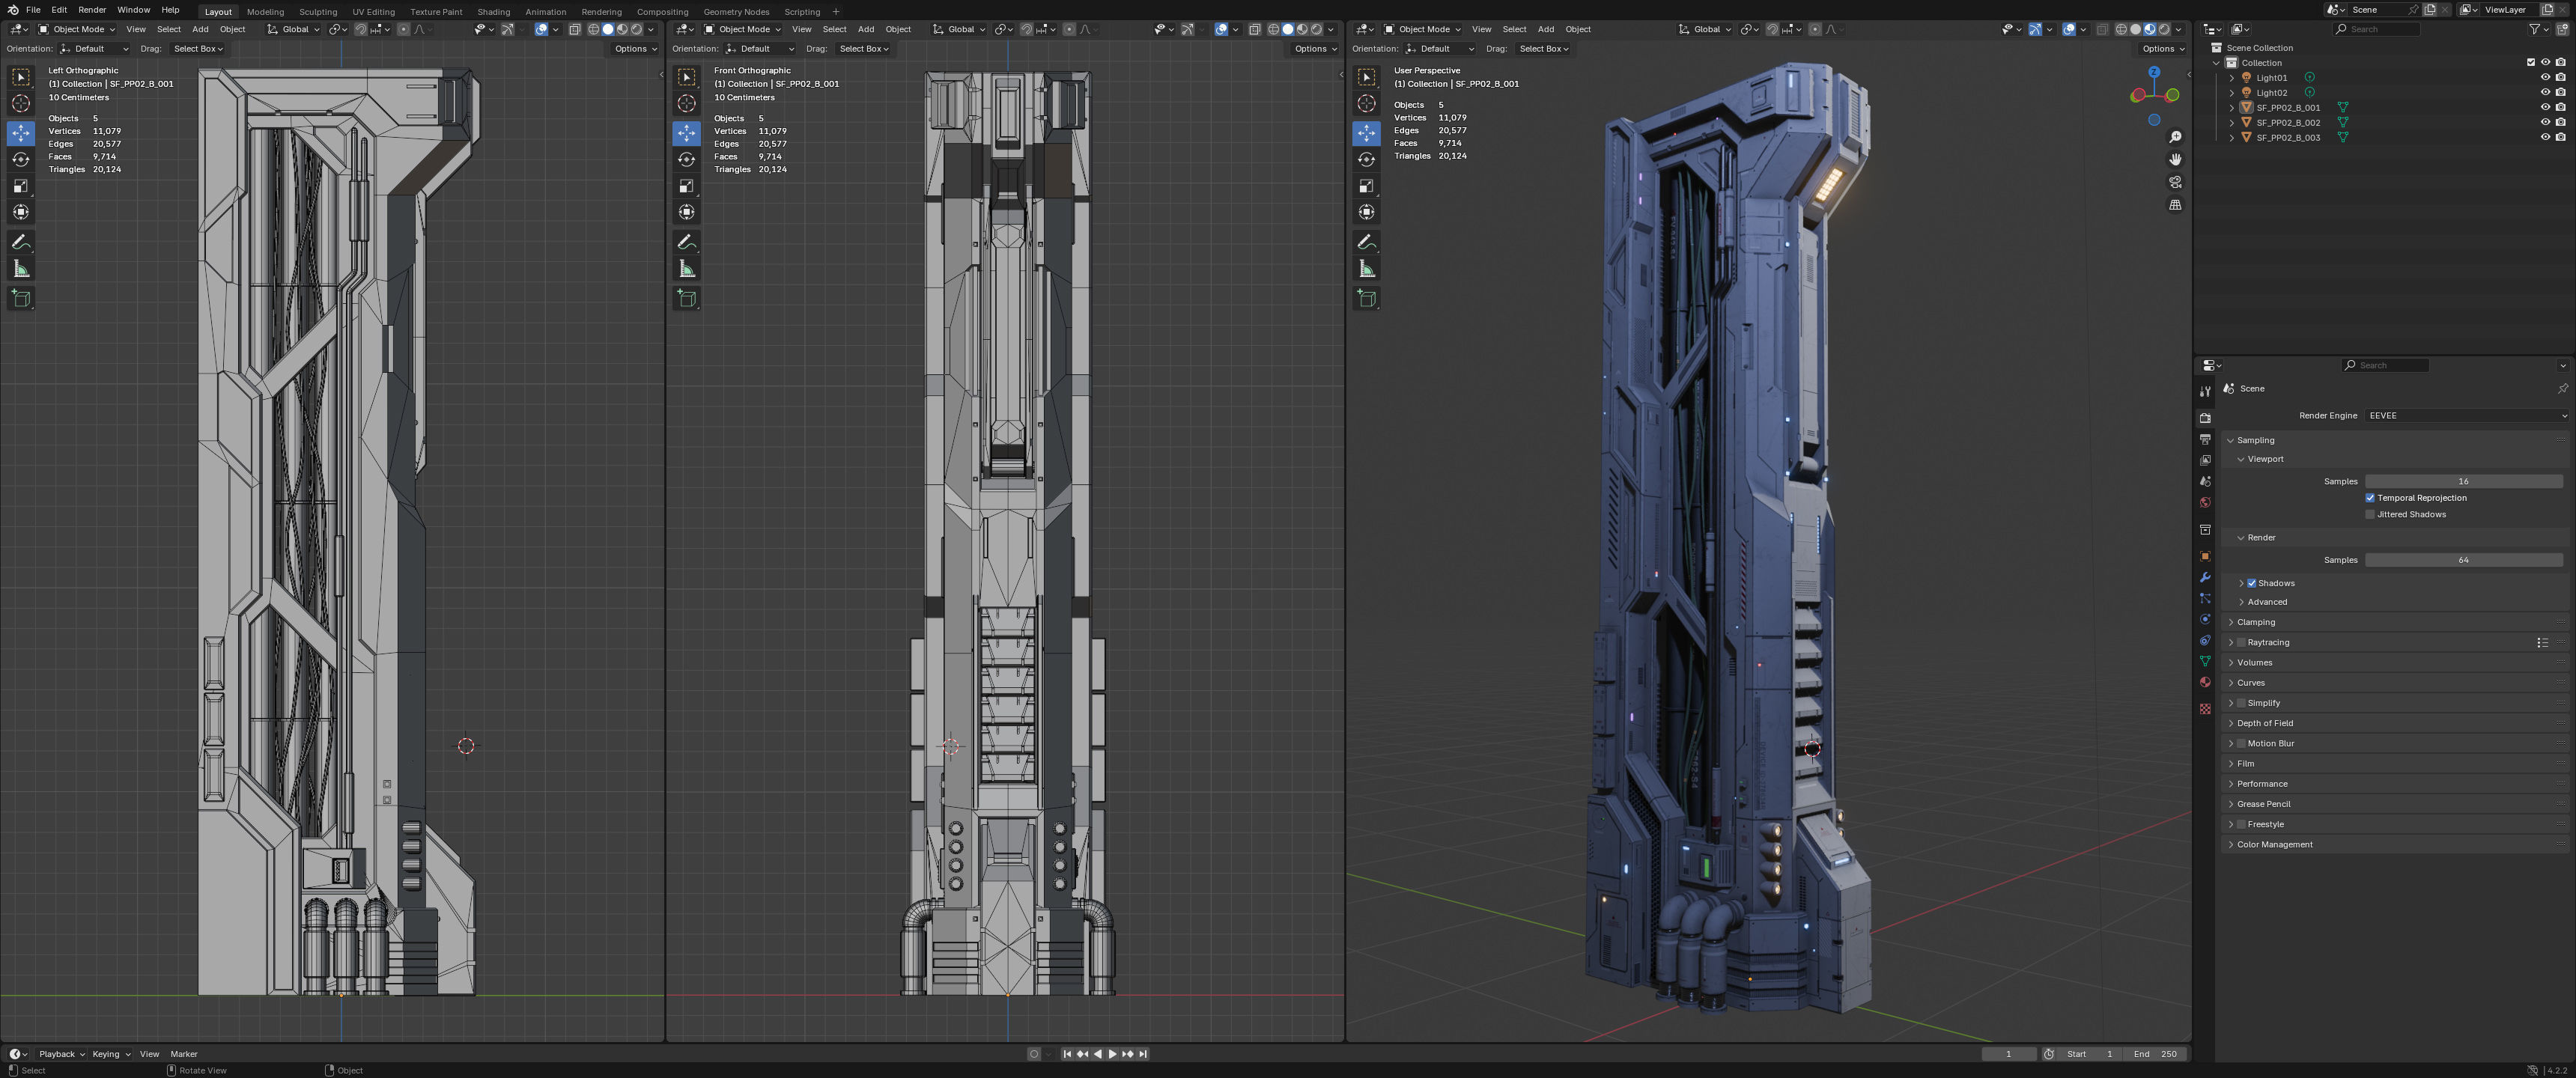Select the Cursor tool in front viewport
2576x1078 pixels.
point(686,103)
